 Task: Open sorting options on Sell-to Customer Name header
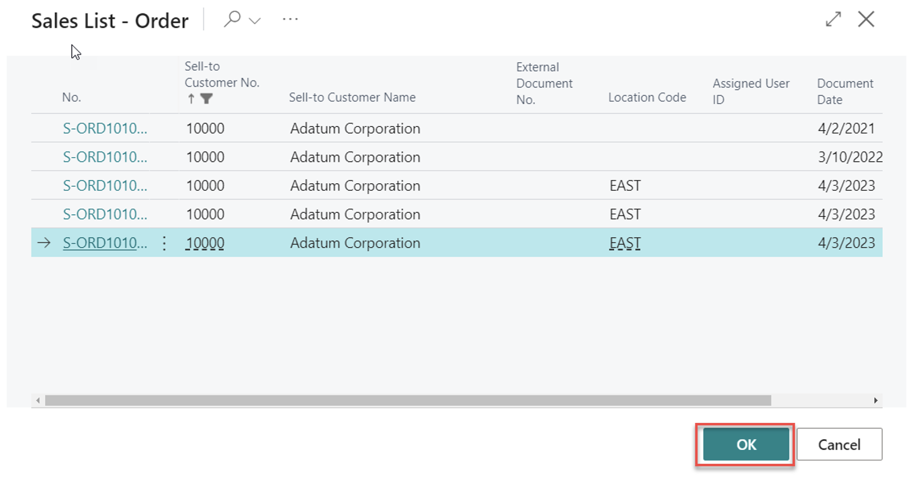[352, 97]
